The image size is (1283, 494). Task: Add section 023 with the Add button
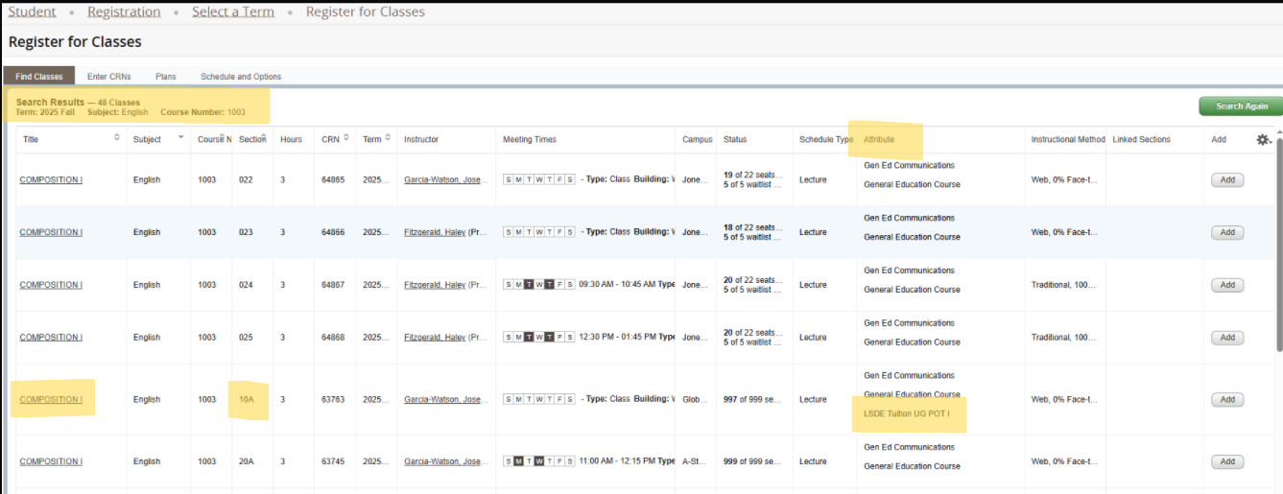tap(1227, 232)
